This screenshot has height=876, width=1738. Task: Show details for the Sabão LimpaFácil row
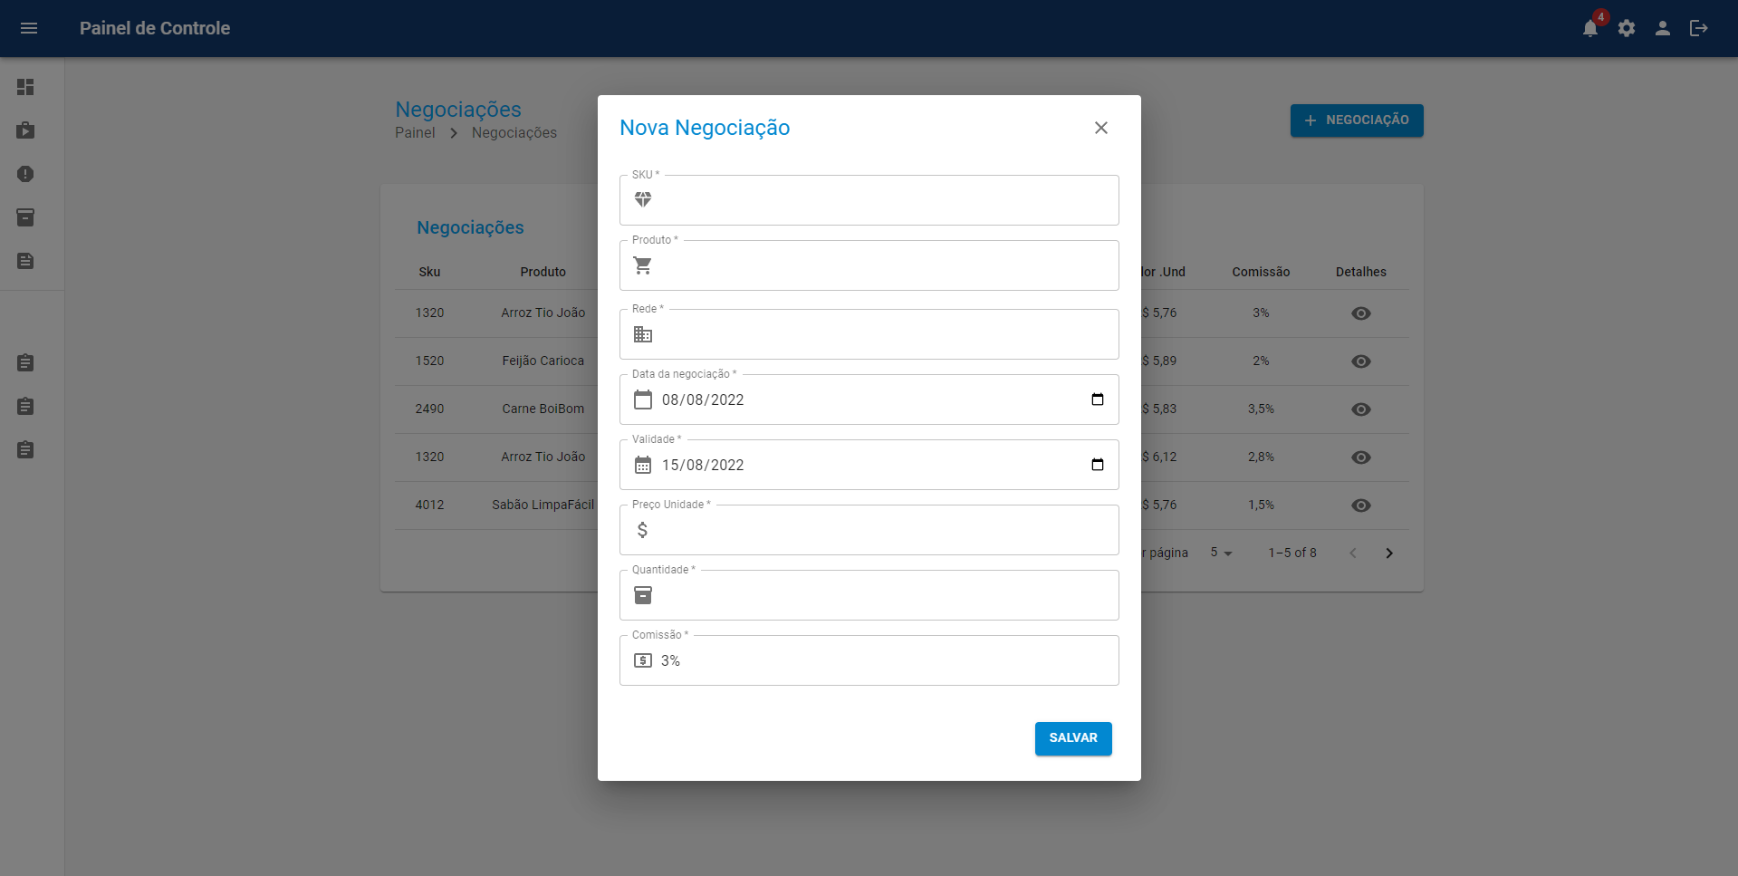1360,505
